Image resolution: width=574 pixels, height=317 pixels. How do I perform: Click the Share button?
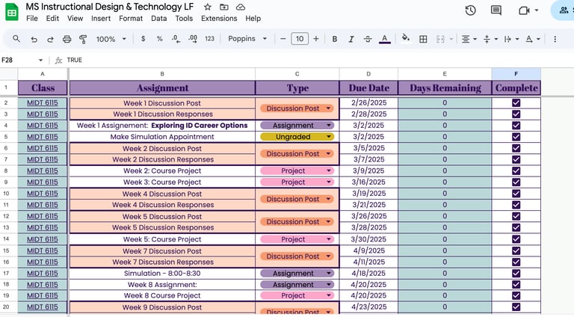pyautogui.click(x=564, y=10)
